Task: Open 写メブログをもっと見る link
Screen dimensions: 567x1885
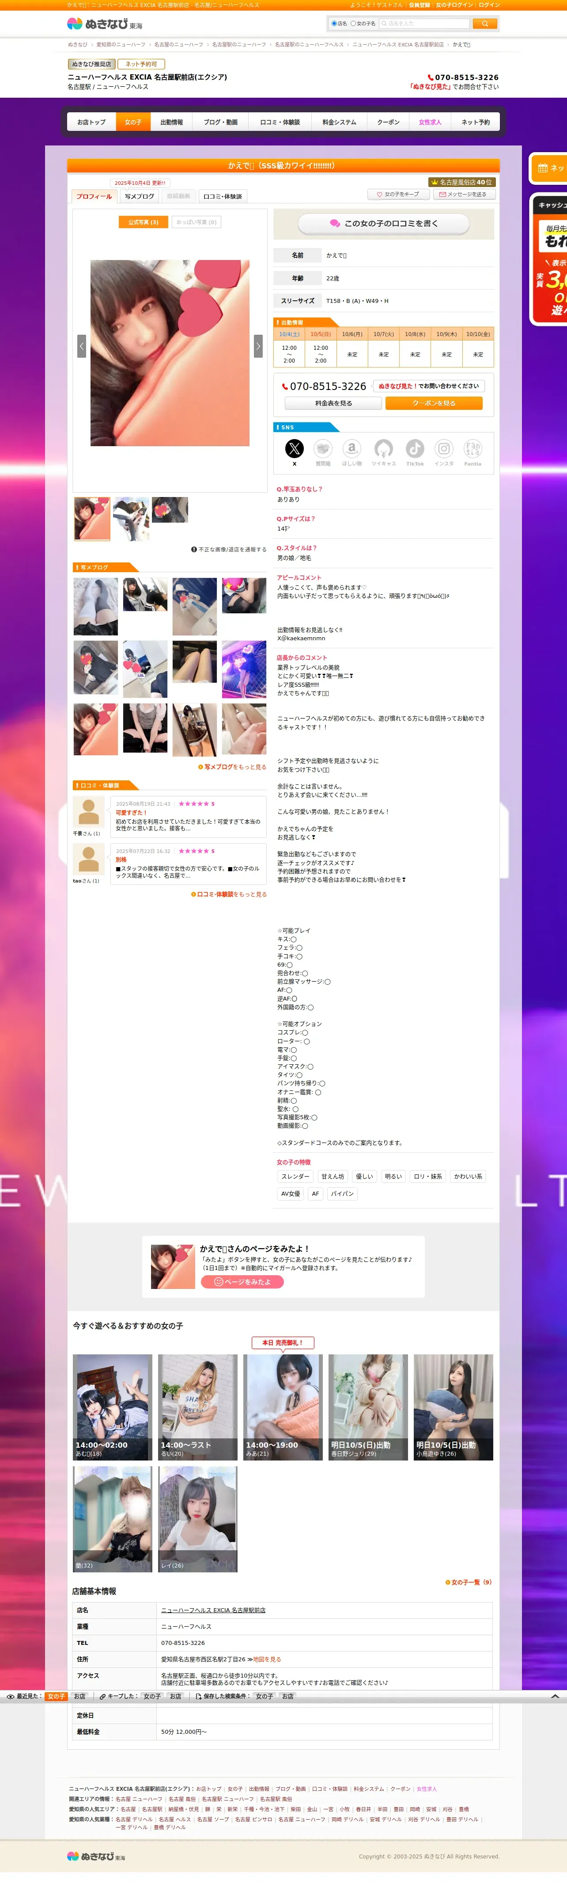Action: pos(232,767)
